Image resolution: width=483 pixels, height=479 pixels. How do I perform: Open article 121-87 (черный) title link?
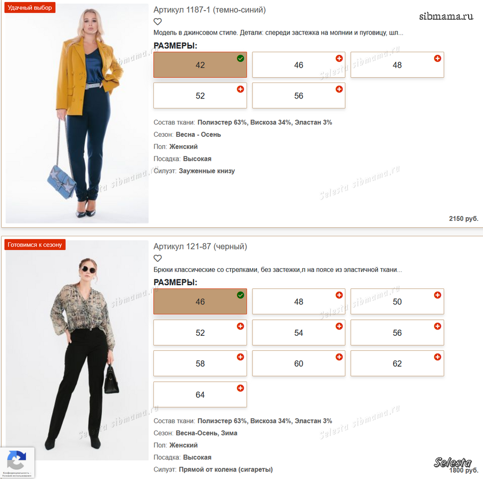click(200, 246)
